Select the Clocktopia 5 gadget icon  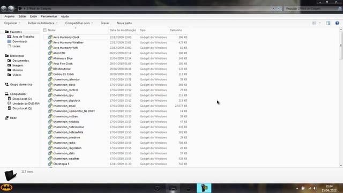(50, 164)
